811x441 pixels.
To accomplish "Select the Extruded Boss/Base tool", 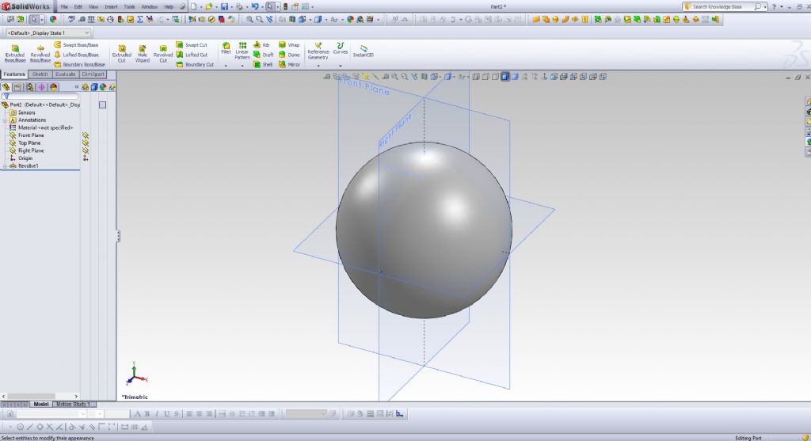I will click(15, 53).
